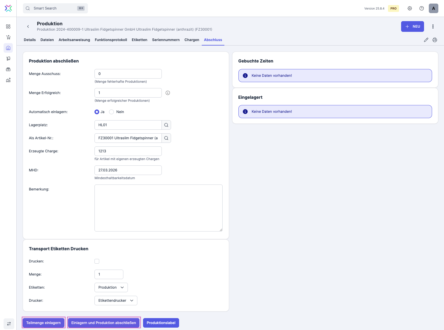Image resolution: width=444 pixels, height=330 pixels.
Task: Click into the Bemerkung text area
Action: 158,208
